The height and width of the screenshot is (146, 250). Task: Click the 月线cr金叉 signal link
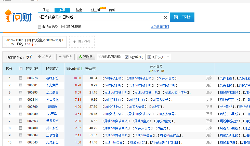pos(163,121)
